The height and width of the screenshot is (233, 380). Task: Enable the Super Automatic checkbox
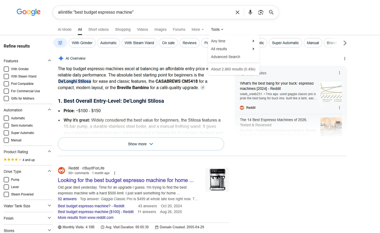tap(6, 133)
